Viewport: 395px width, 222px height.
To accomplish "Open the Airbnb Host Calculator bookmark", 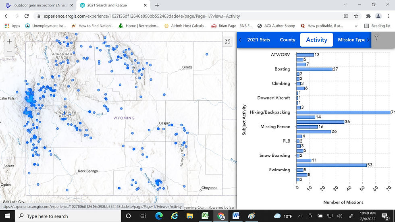I will [185, 26].
